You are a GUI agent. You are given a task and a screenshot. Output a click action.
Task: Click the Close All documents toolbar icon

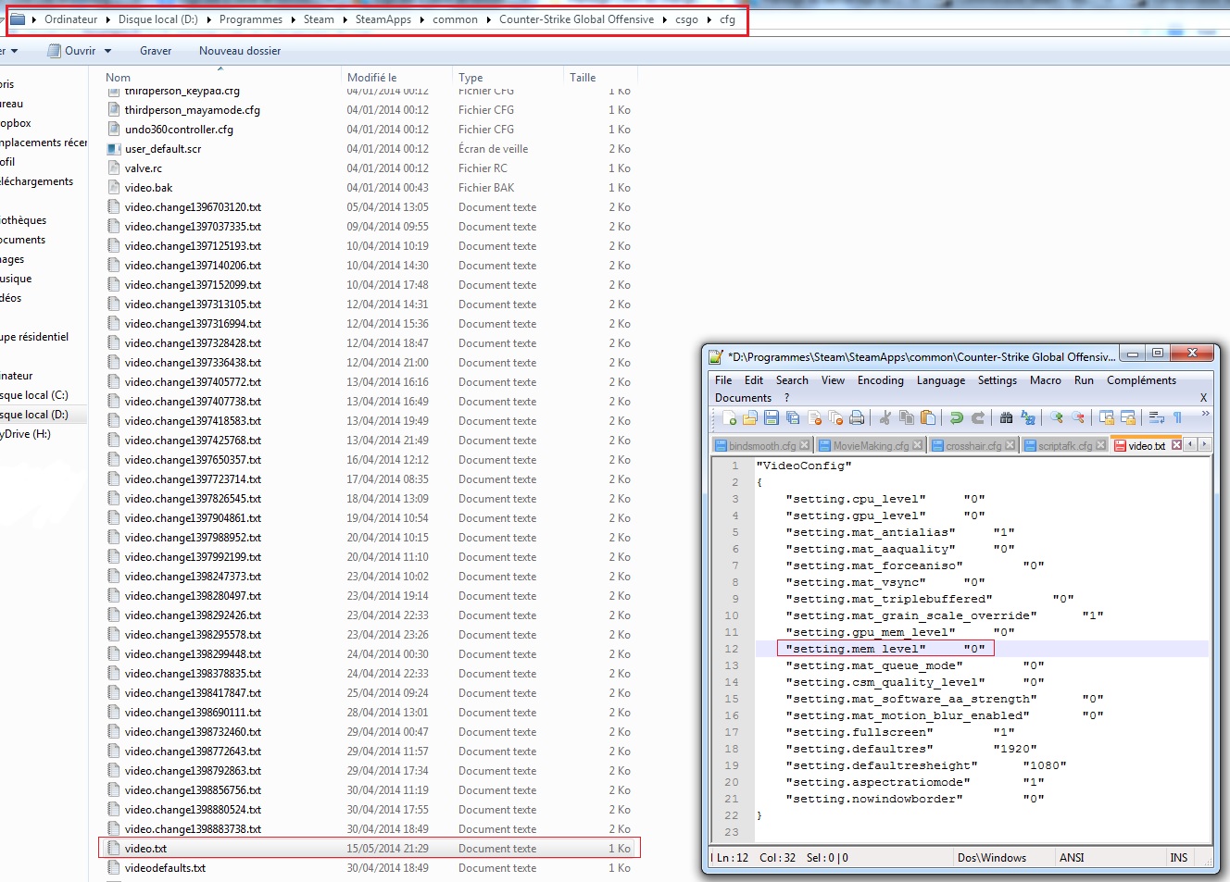coord(835,418)
